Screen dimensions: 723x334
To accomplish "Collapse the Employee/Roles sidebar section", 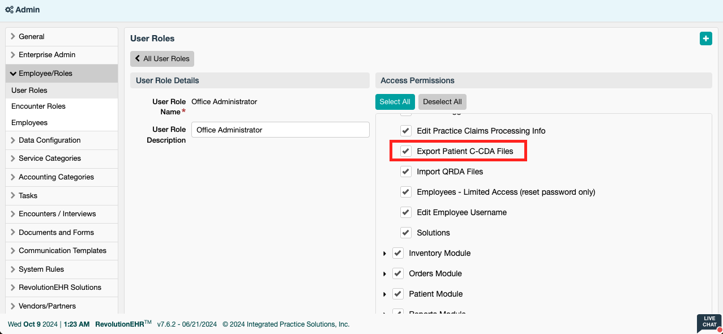I will tap(13, 74).
